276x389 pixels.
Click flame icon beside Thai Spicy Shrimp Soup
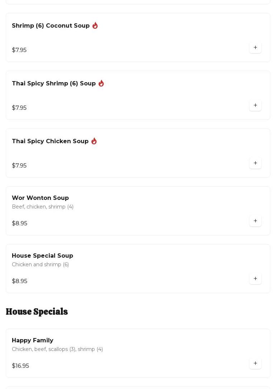click(x=101, y=83)
